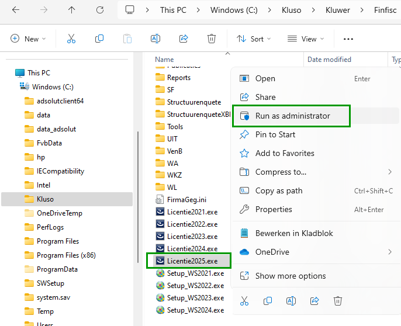Select the Program Files folder in sidebar

57,241
